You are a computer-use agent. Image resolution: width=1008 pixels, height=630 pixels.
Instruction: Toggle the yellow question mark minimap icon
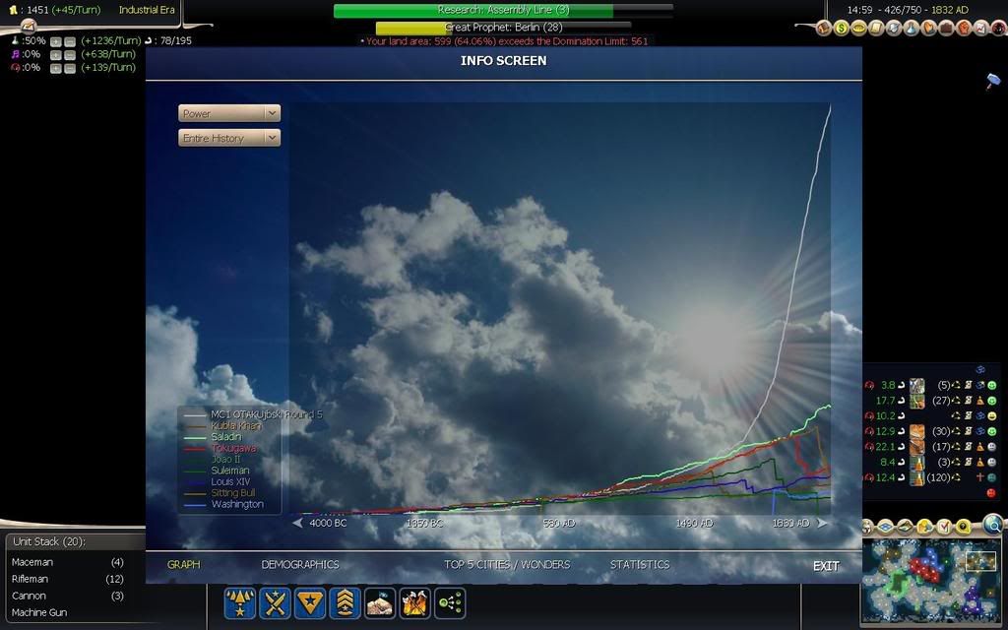(x=963, y=528)
